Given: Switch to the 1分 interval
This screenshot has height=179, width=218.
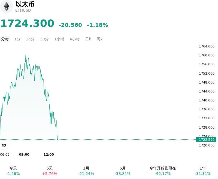Looking at the screenshot, I should tap(17, 39).
